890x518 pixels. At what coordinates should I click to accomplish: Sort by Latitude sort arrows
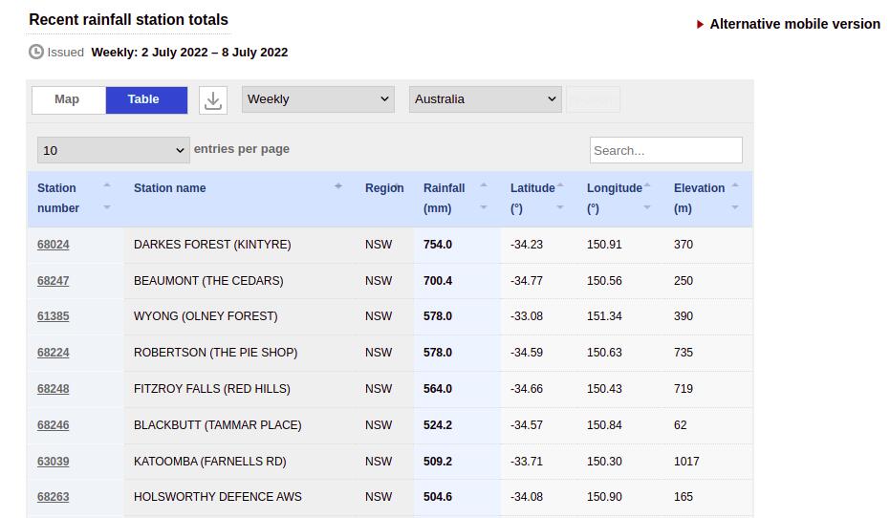coord(560,196)
